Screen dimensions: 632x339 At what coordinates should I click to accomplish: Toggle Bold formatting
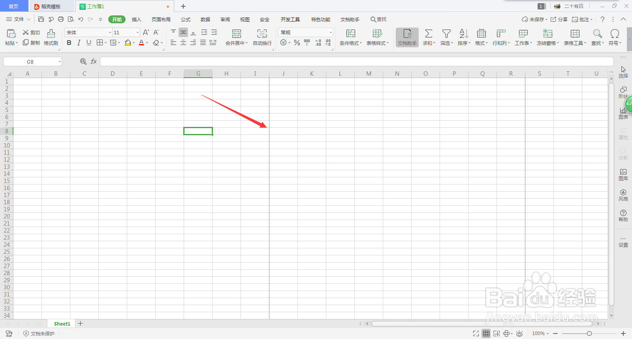69,43
